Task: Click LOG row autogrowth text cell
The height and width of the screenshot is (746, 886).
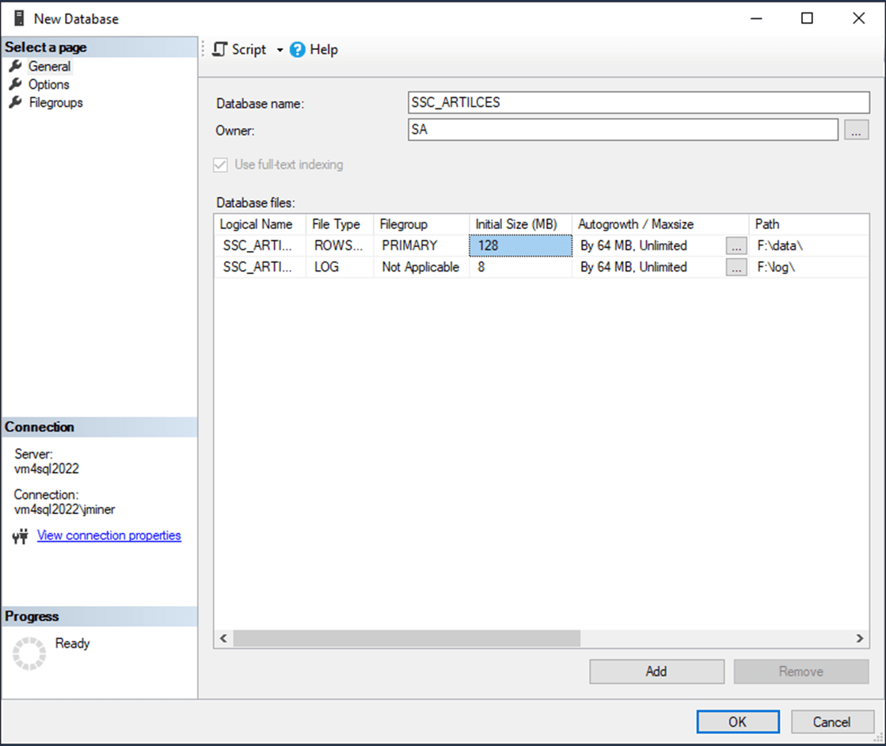Action: [x=649, y=268]
